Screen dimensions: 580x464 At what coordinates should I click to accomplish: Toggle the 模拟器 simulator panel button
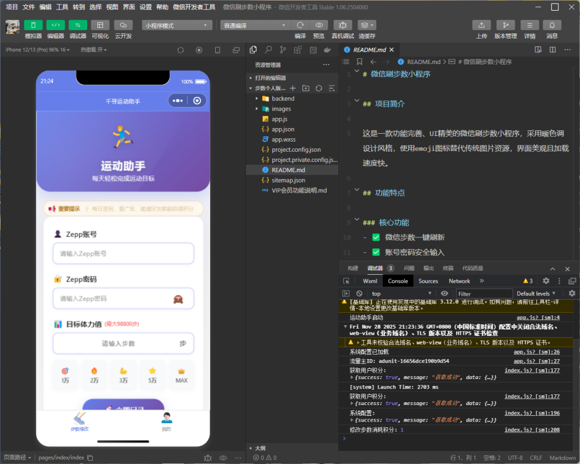pos(33,25)
